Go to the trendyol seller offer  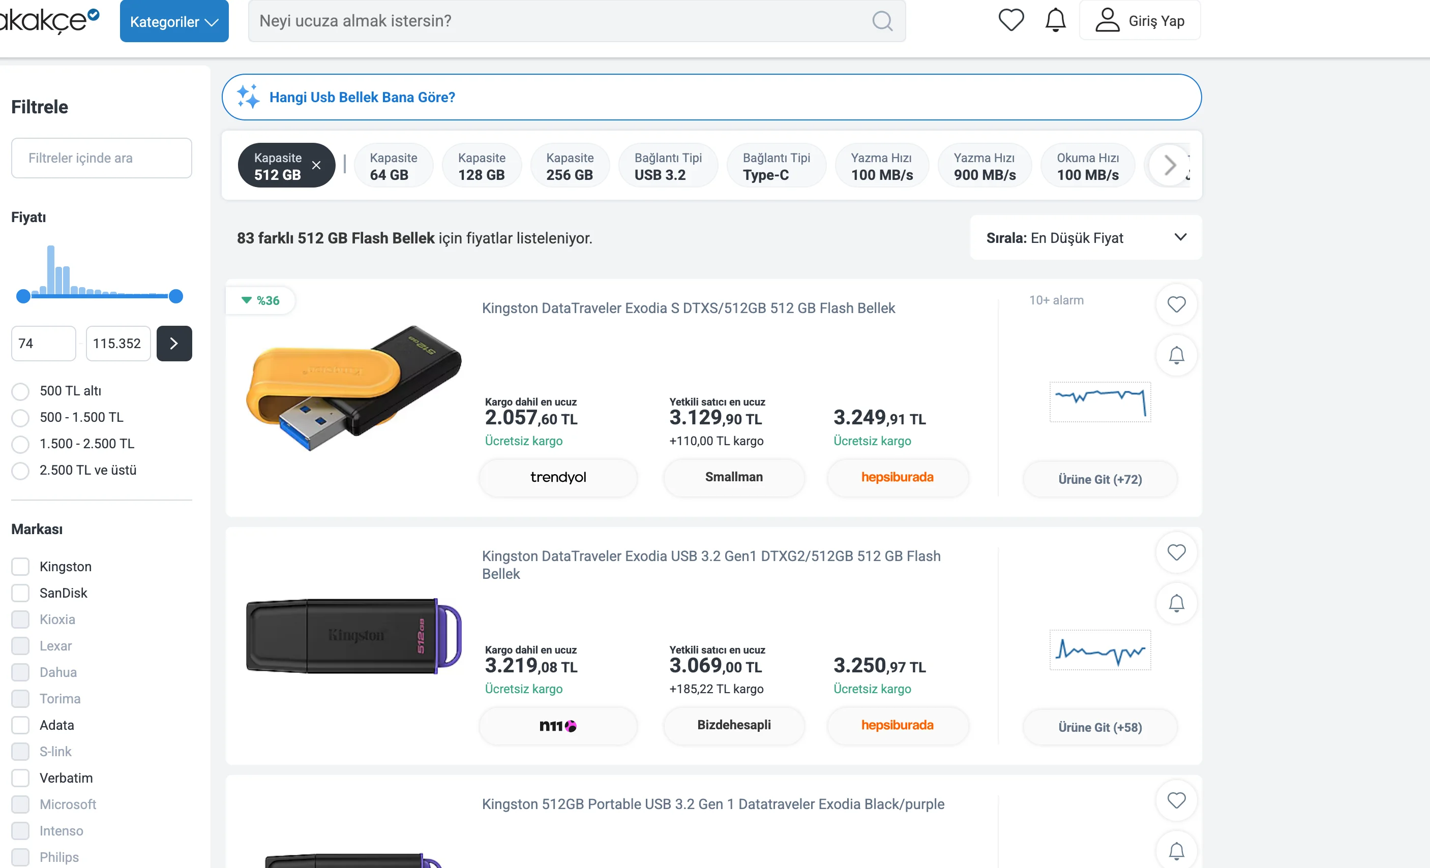(558, 477)
